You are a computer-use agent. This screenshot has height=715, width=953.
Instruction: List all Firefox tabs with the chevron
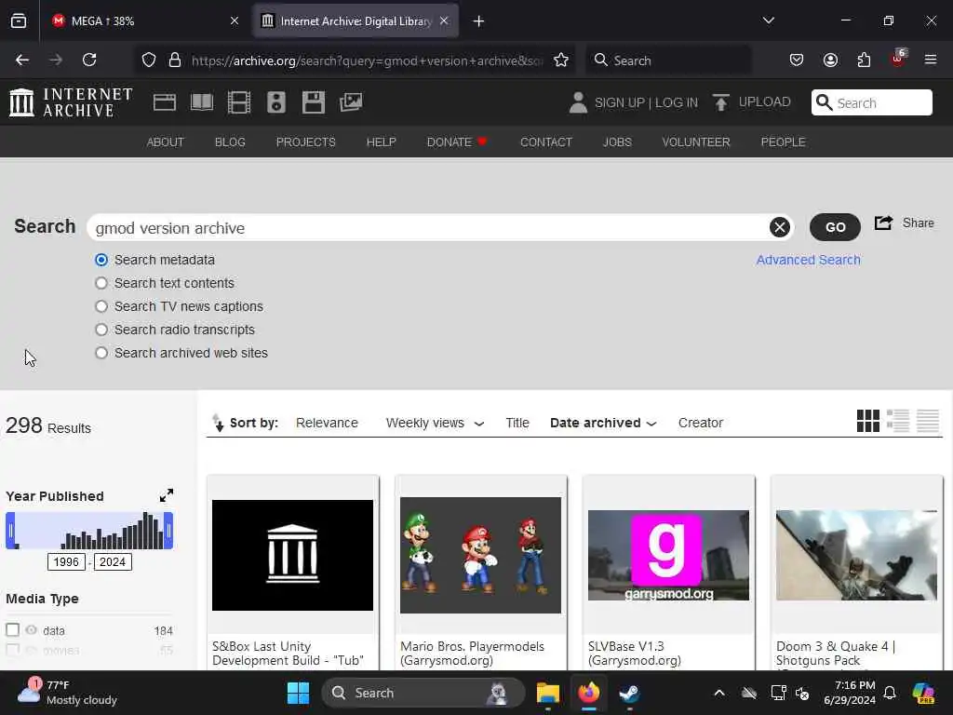769,20
